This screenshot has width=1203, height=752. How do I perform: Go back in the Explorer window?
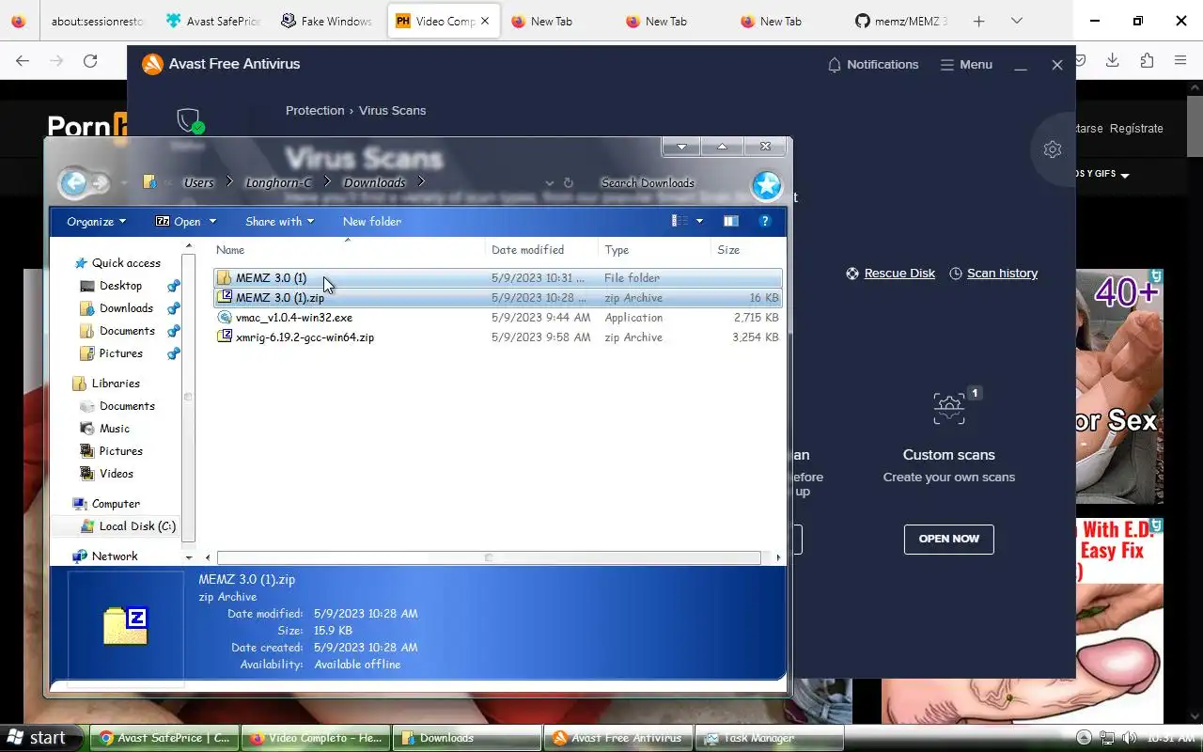point(74,182)
